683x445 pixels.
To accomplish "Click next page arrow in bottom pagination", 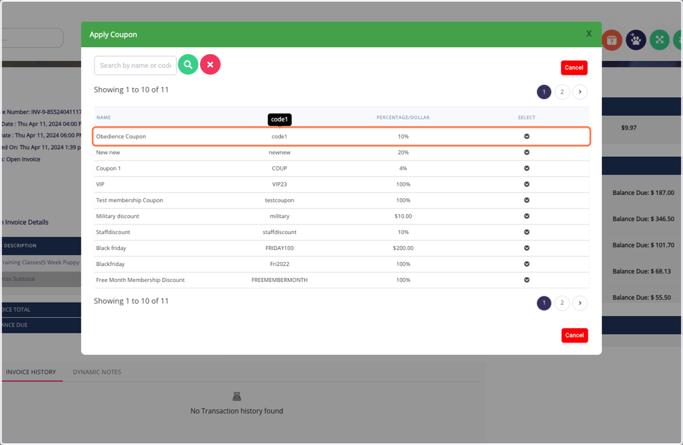I will (580, 303).
